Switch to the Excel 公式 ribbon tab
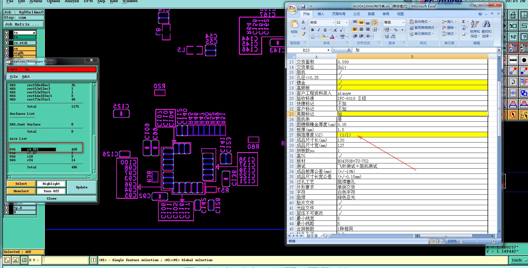 coord(357,14)
